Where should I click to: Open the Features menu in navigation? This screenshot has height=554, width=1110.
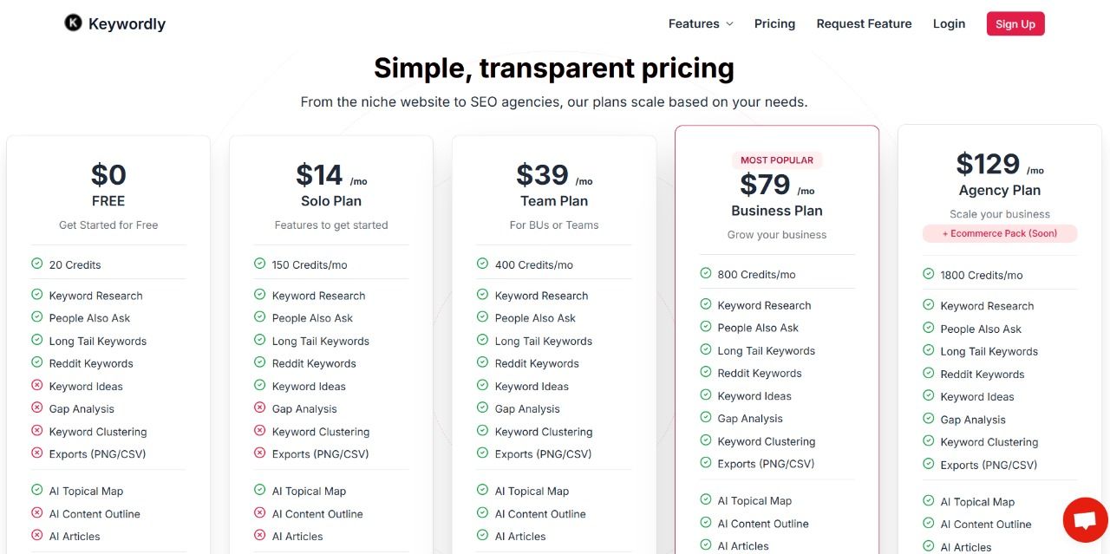701,24
